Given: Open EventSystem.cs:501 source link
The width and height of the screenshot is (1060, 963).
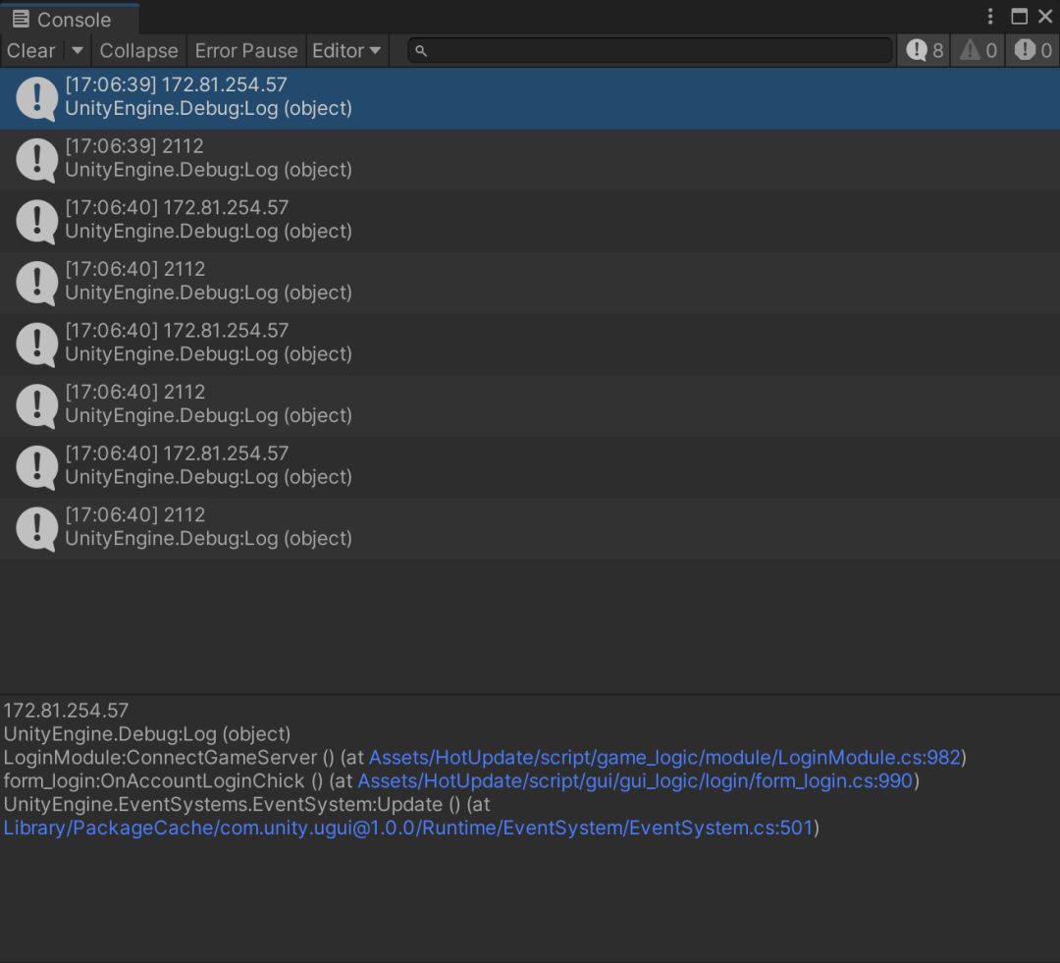Looking at the screenshot, I should pos(408,828).
